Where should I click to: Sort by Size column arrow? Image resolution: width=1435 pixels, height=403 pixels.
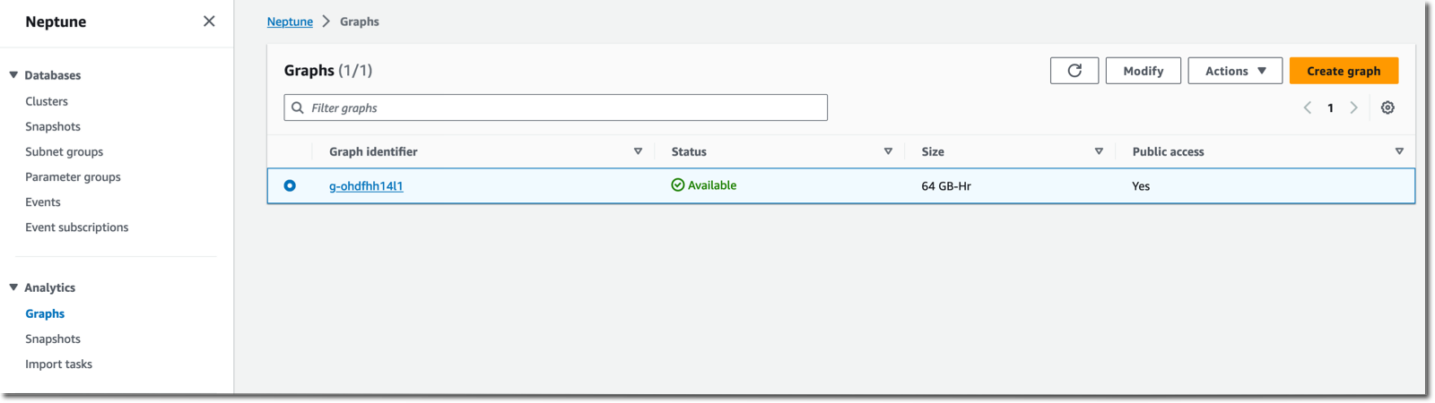tap(1099, 151)
